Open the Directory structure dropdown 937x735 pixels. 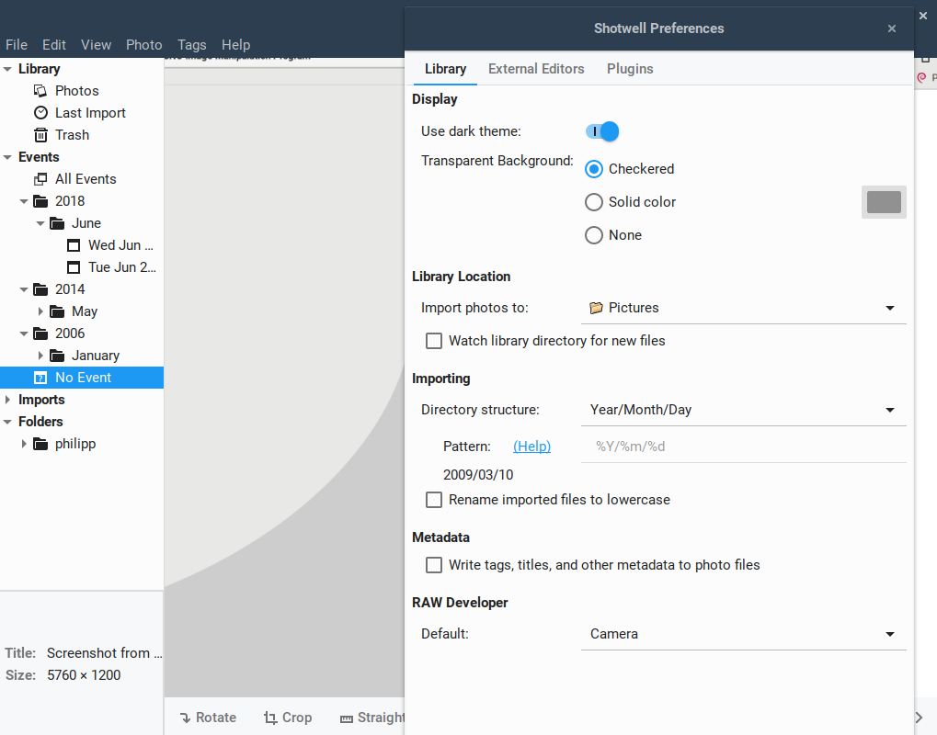point(743,410)
